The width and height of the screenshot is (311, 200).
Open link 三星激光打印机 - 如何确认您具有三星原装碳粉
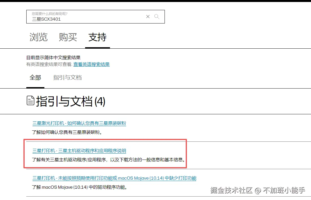point(79,123)
